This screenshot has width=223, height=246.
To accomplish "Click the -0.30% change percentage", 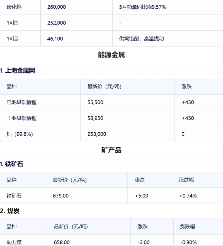I will (188, 242).
